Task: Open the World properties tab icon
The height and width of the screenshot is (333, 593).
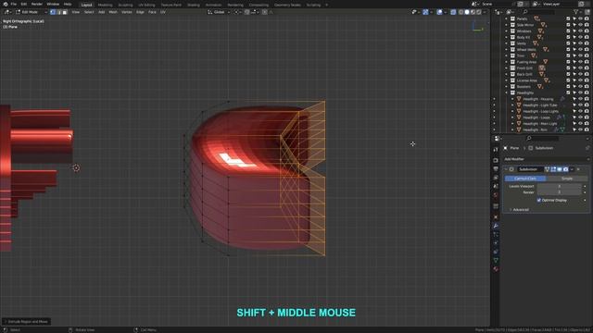Action: click(x=496, y=195)
